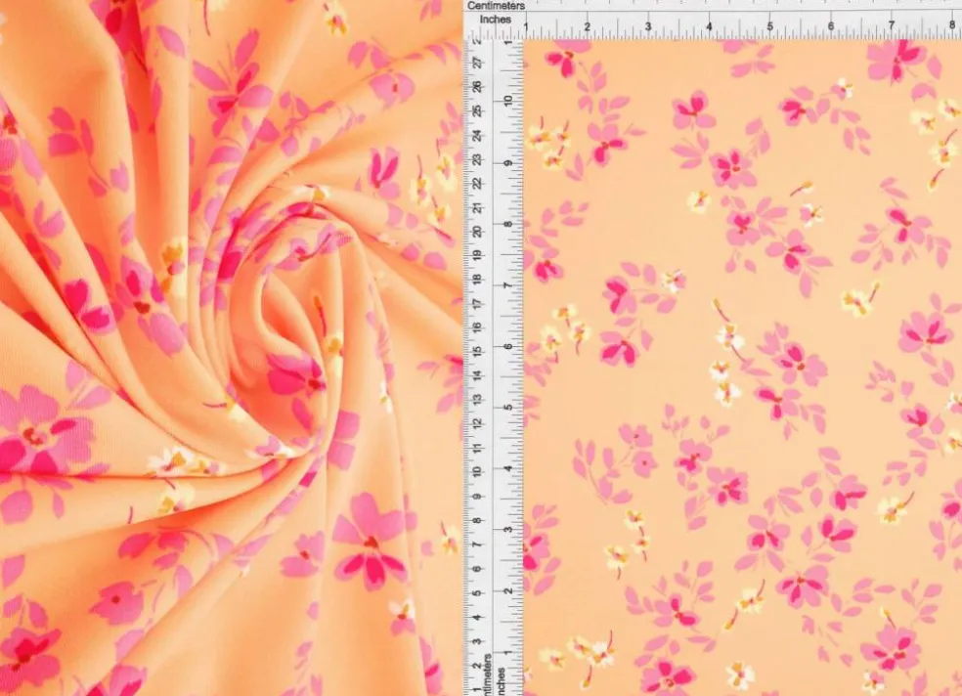
Task: Click the number 27 on the vertical ruler
Action: tap(477, 64)
